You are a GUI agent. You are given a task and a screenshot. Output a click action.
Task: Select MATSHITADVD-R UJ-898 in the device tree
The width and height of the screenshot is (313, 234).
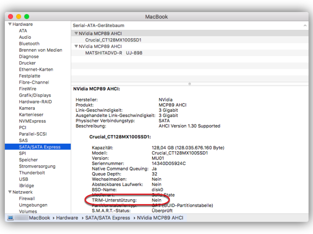(x=114, y=53)
